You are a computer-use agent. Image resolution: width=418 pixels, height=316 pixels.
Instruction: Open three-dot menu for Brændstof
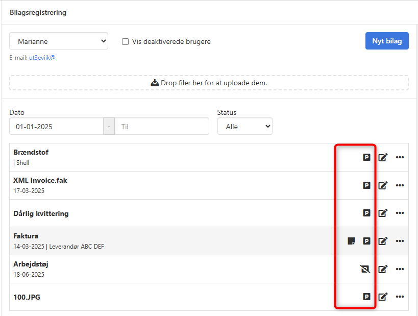pos(400,157)
